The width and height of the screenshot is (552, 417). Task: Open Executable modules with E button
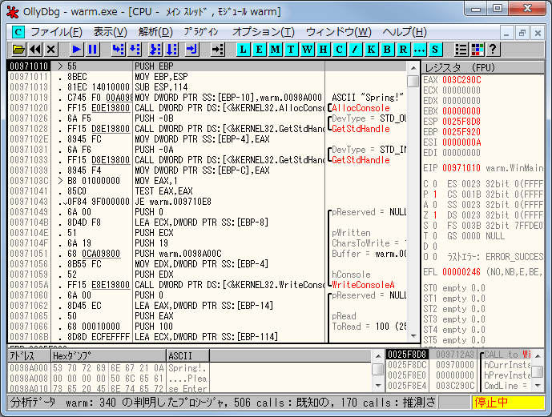click(259, 50)
